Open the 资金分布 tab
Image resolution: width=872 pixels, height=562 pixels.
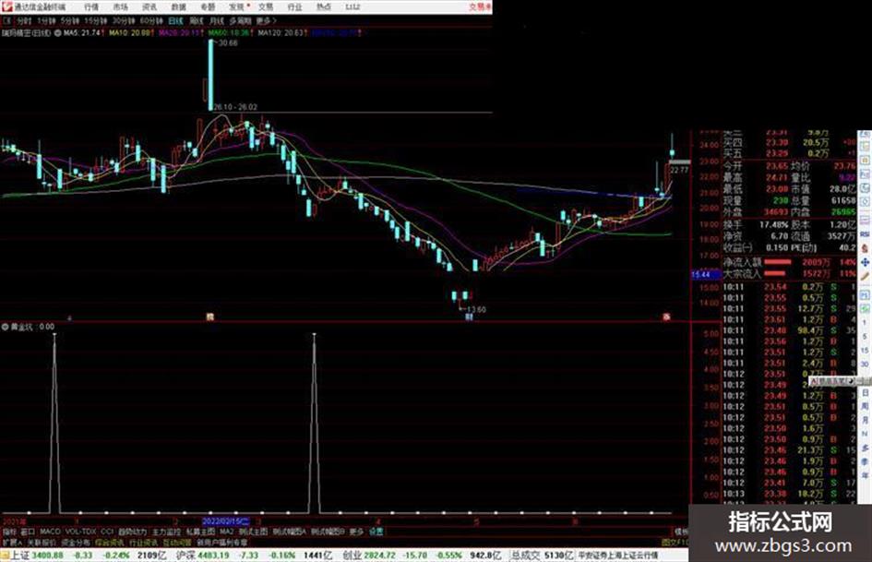[x=76, y=542]
